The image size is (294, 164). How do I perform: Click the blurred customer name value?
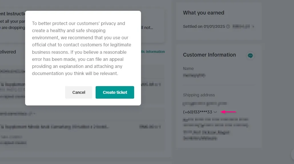pyautogui.click(x=194, y=75)
